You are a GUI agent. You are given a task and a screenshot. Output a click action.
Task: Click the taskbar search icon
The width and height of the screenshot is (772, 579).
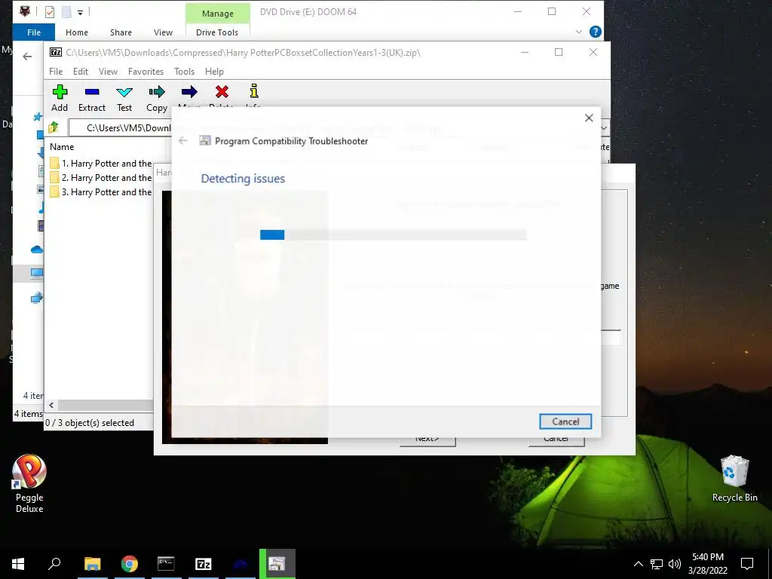54,564
